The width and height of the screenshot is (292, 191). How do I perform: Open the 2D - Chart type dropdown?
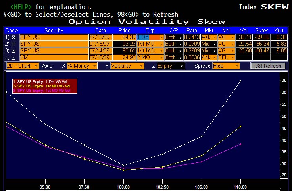pos(23,66)
